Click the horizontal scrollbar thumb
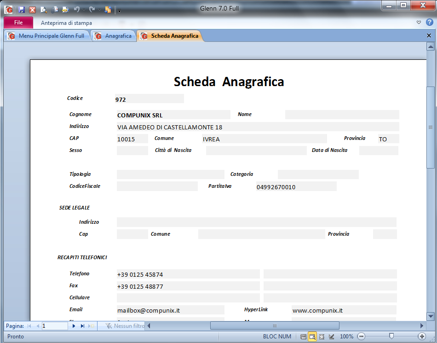437x343 pixels. point(275,326)
